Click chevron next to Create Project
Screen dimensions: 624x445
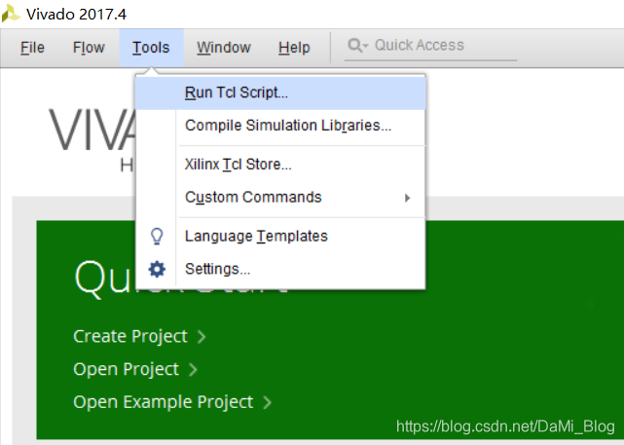(202, 337)
